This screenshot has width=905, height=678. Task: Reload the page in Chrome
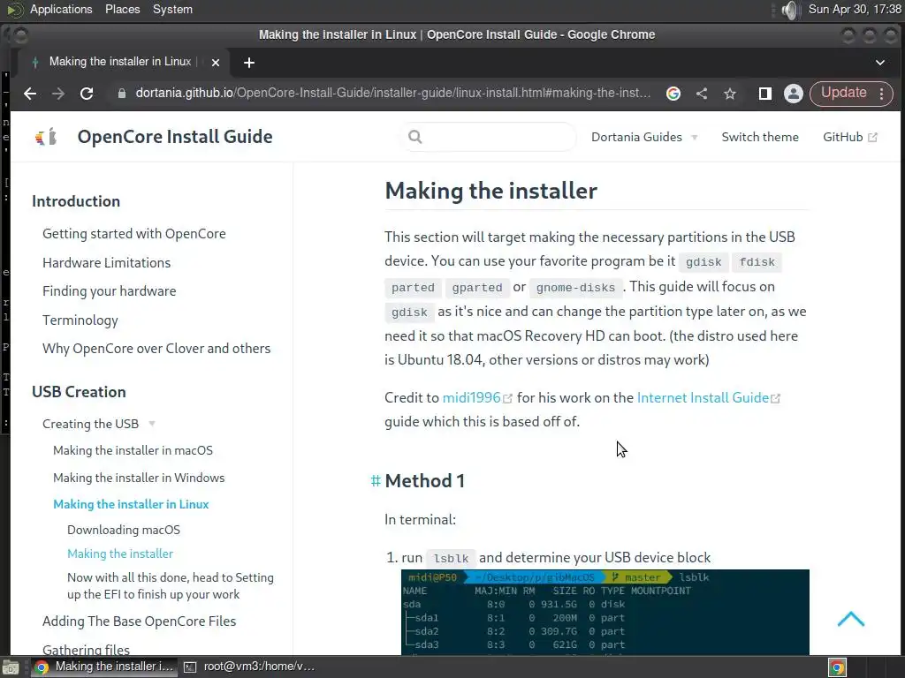(87, 94)
